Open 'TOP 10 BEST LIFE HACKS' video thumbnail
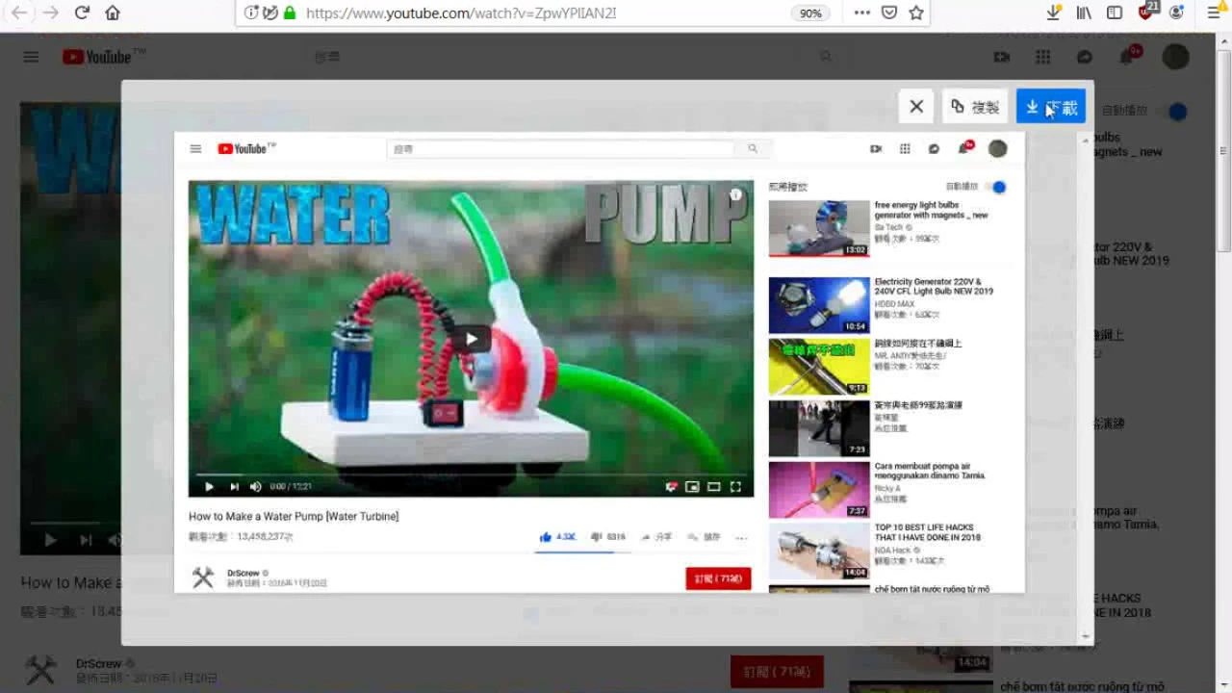Viewport: 1232px width, 693px height. tap(819, 551)
